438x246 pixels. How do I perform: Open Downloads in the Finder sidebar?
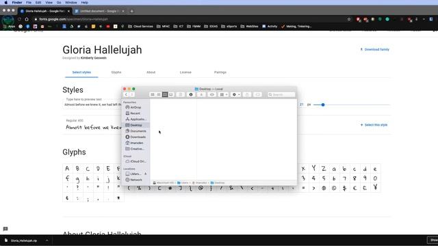pos(136,137)
